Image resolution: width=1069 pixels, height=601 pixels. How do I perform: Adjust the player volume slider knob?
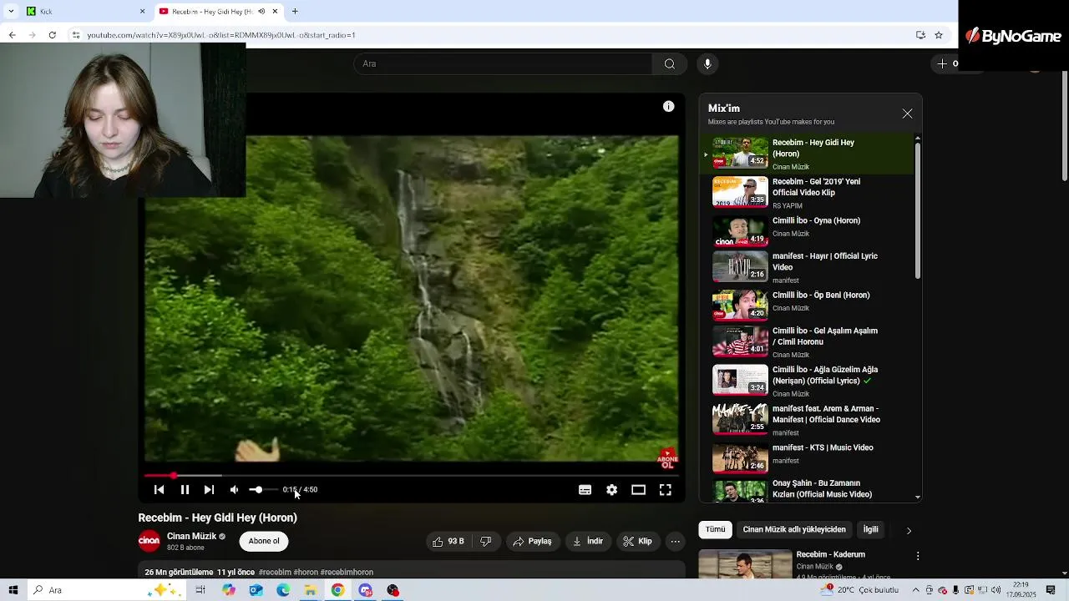(258, 490)
